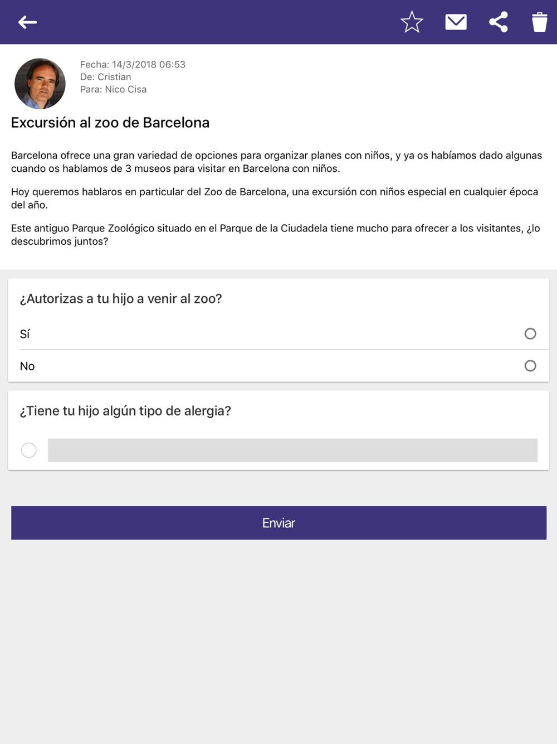
Task: Tap the paragraph about Parque de la Ciudadela
Action: point(276,235)
